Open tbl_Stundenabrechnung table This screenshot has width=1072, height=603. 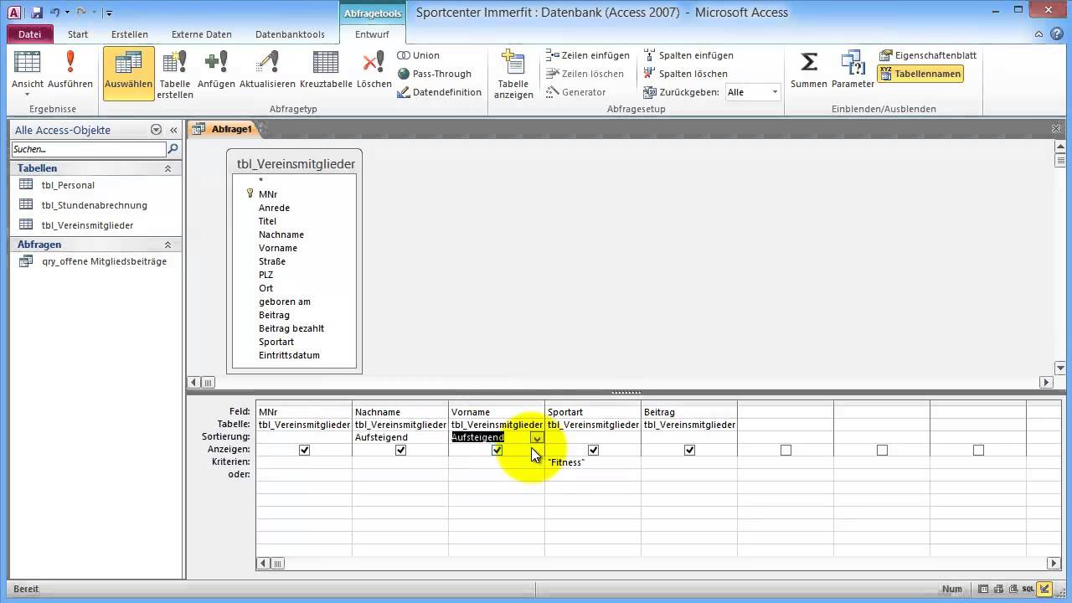point(94,205)
